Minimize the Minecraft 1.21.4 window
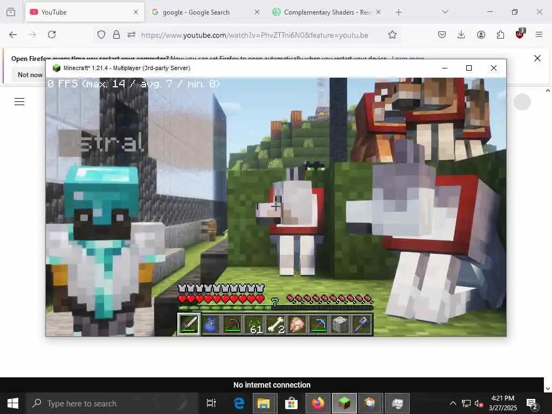Screen dimensions: 552x414 pyautogui.click(x=445, y=68)
